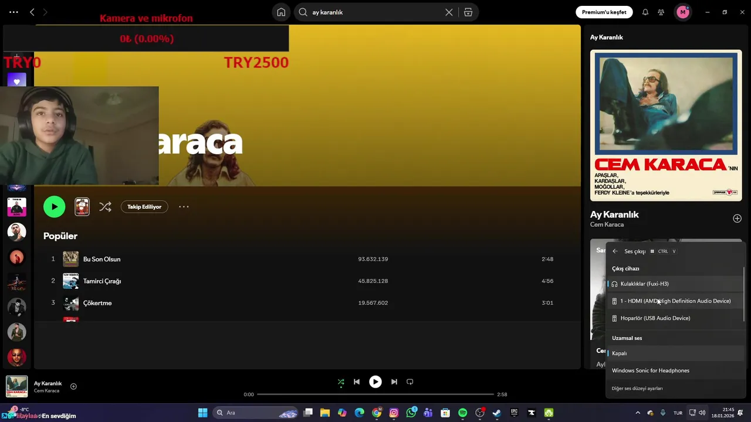Go to Spotify Home via house icon

[281, 12]
